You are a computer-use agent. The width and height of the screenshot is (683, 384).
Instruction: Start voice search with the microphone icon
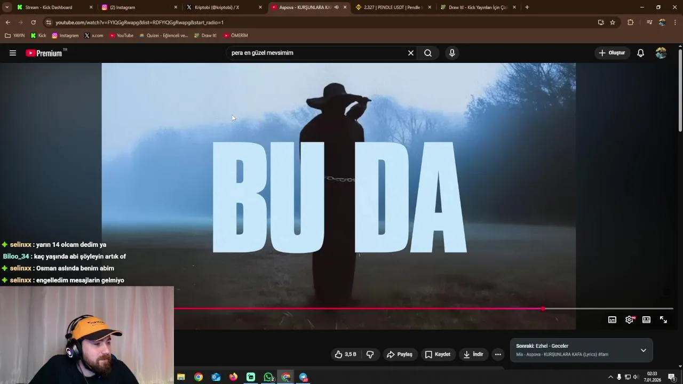pos(452,53)
